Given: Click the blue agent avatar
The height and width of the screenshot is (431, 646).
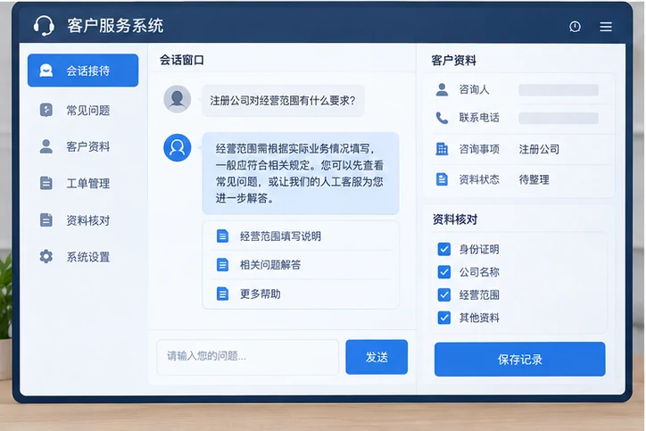Looking at the screenshot, I should pyautogui.click(x=178, y=147).
